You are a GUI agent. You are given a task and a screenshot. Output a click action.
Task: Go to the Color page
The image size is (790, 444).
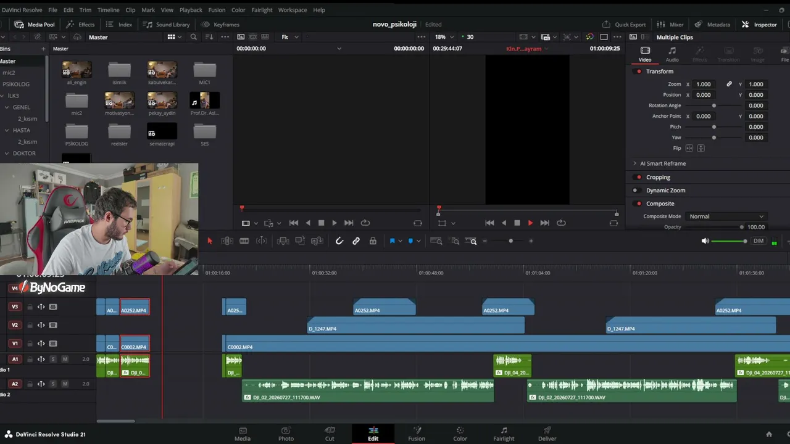460,434
